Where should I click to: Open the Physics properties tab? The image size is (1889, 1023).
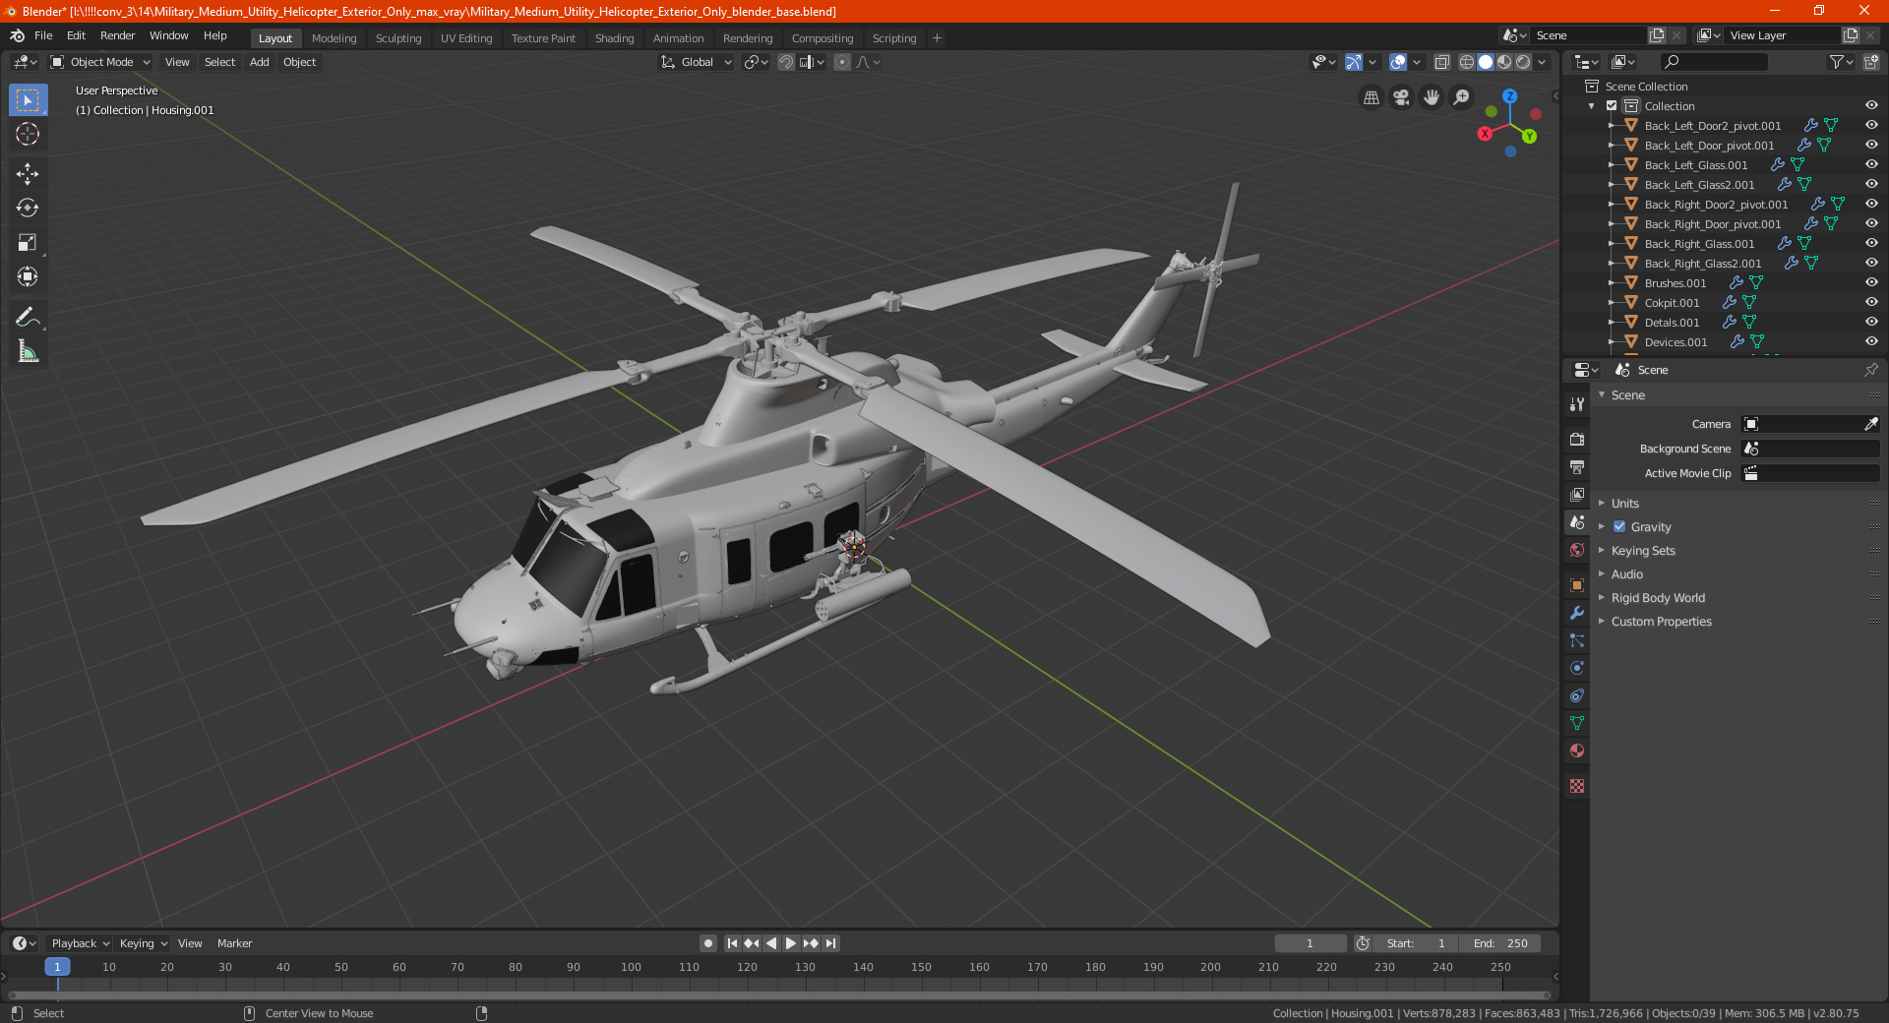click(x=1577, y=668)
